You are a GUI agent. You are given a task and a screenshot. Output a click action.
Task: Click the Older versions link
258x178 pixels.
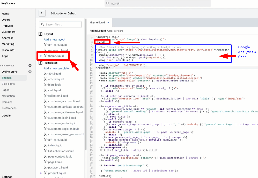[x=115, y=31]
